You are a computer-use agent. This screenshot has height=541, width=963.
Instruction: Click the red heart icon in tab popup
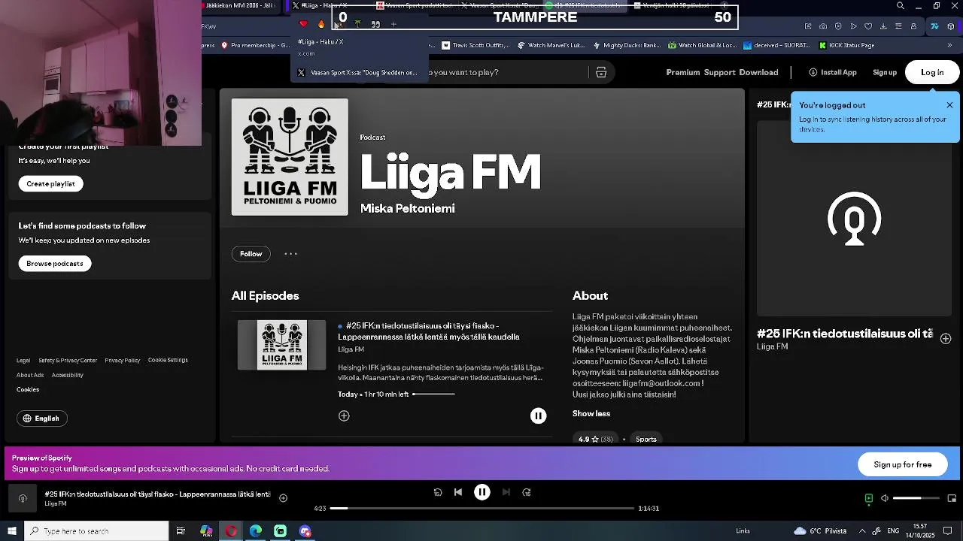[x=304, y=24]
